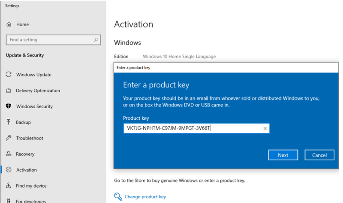The image size is (343, 203).
Task: Open Windows Update settings page
Action: coord(34,75)
